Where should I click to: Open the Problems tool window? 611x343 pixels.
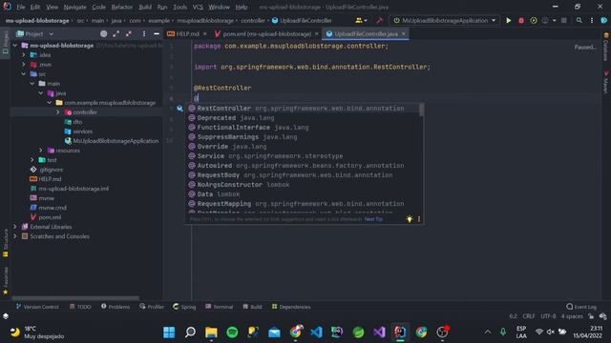pyautogui.click(x=116, y=307)
